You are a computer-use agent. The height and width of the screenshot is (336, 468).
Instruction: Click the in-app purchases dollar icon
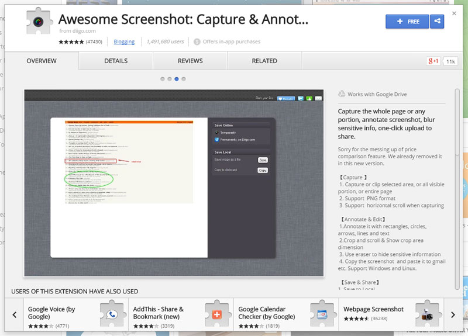(197, 42)
